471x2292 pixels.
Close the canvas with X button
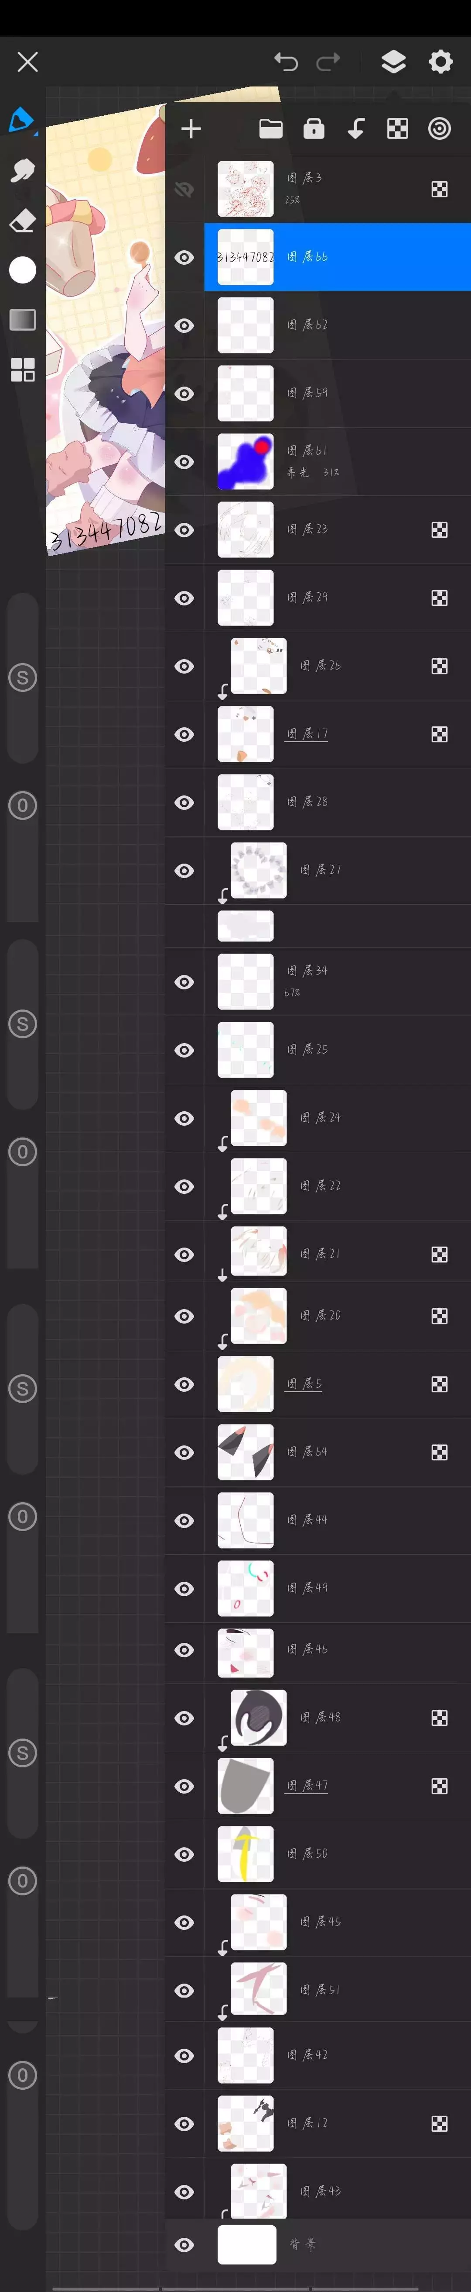point(27,62)
